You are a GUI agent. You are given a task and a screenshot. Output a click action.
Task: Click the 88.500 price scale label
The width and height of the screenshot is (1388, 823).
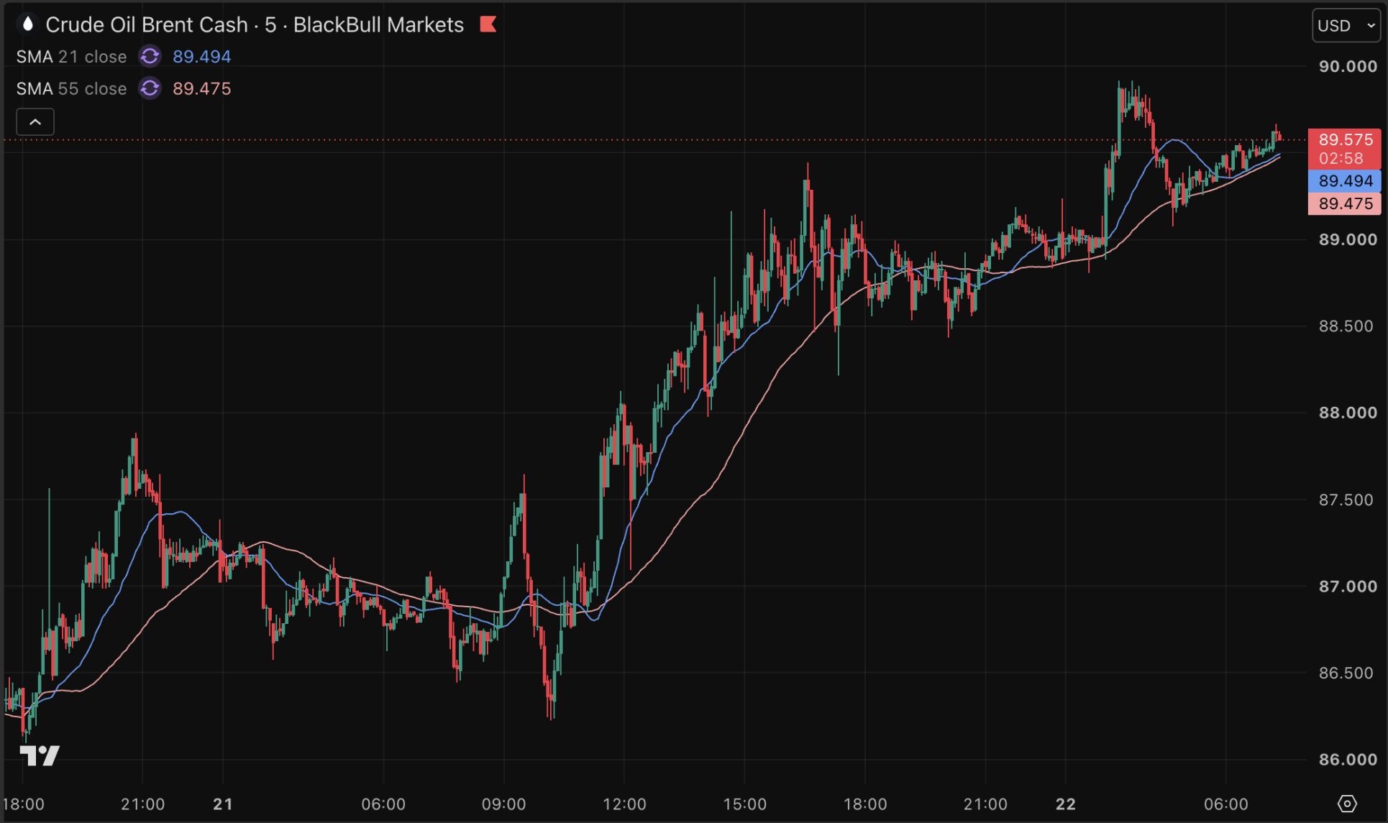[1348, 326]
